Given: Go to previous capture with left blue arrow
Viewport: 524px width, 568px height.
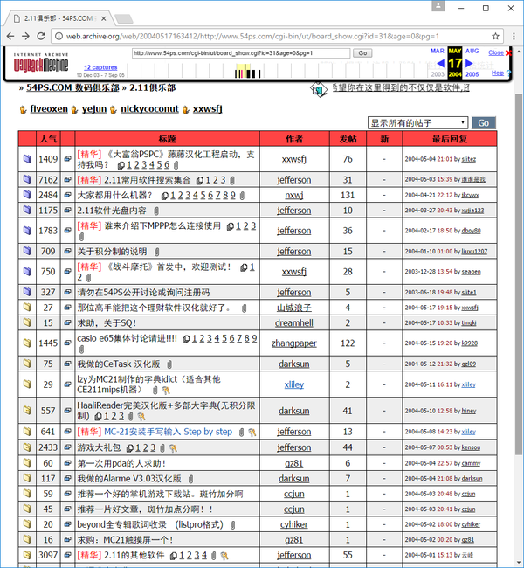Looking at the screenshot, I should point(440,64).
